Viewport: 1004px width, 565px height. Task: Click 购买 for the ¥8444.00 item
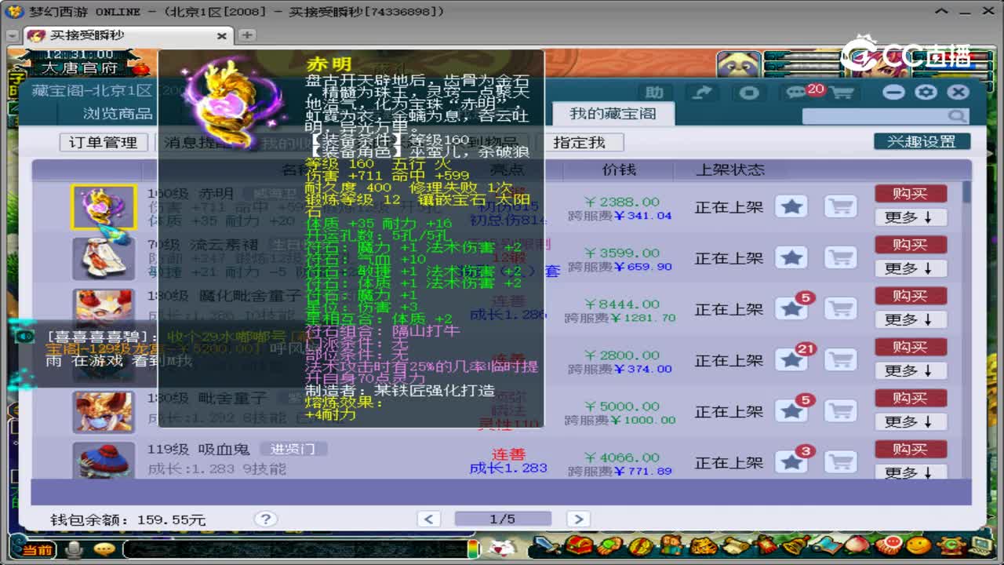[x=910, y=295]
